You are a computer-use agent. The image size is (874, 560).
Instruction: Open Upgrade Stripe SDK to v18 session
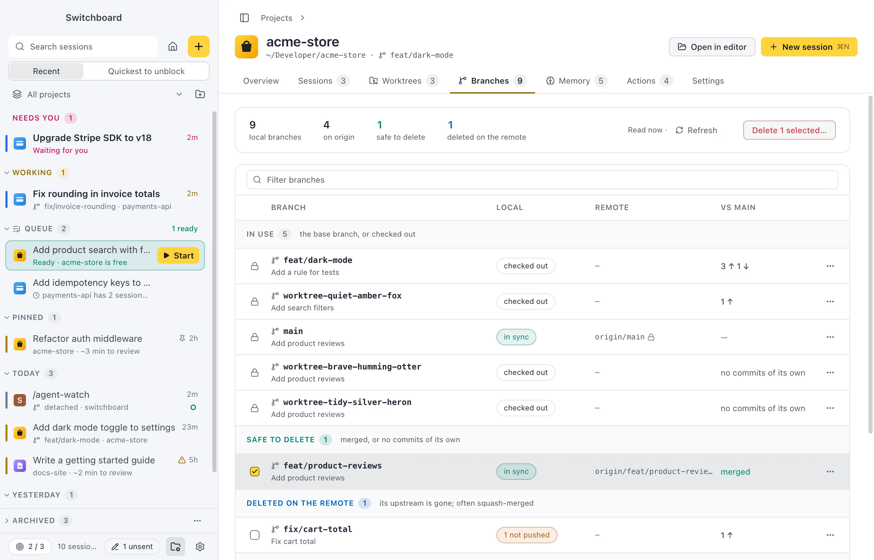tap(105, 144)
